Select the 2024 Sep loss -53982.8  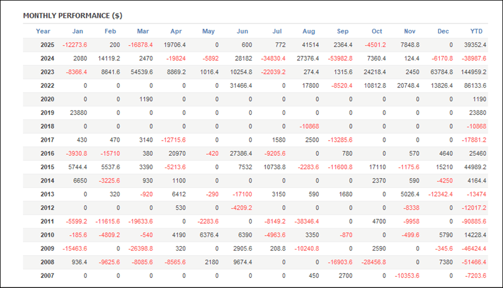339,58
